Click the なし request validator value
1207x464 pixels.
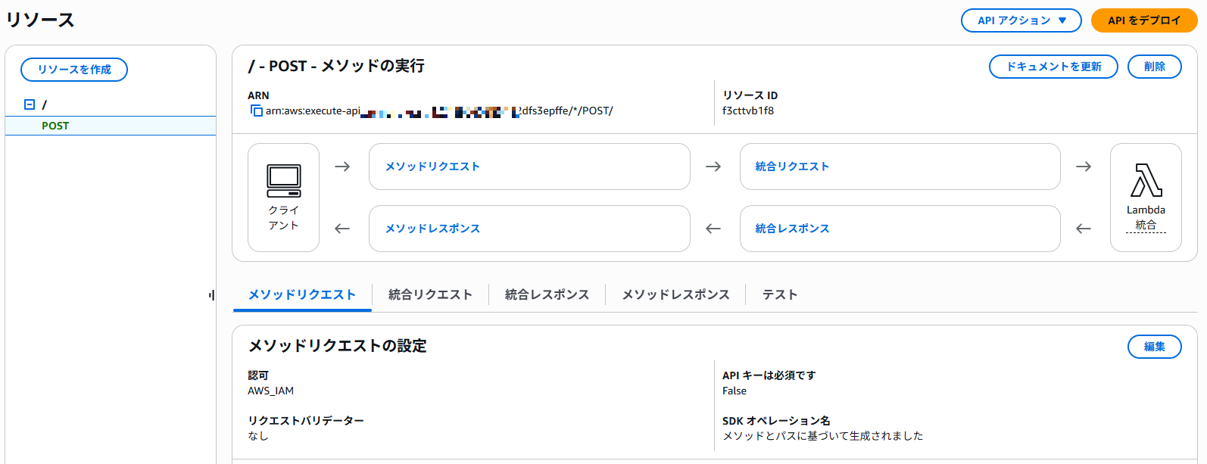pyautogui.click(x=258, y=436)
